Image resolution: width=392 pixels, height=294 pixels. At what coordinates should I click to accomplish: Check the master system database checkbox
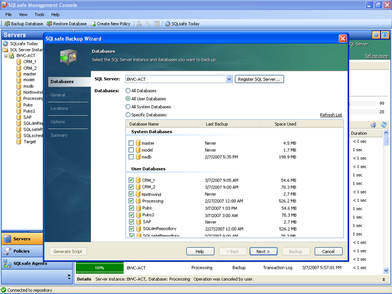coord(131,143)
